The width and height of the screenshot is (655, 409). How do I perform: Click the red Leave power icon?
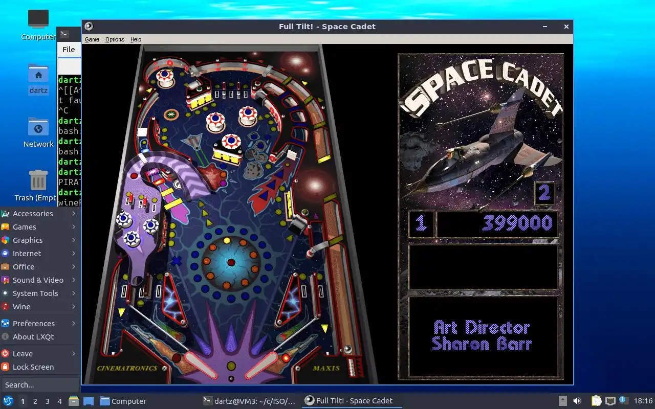5,354
